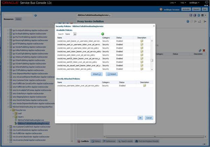Expand igx-VendorPublishing-AppServiceDecorator tree node
The width and height of the screenshot is (210, 147).
pyautogui.click(x=8, y=47)
